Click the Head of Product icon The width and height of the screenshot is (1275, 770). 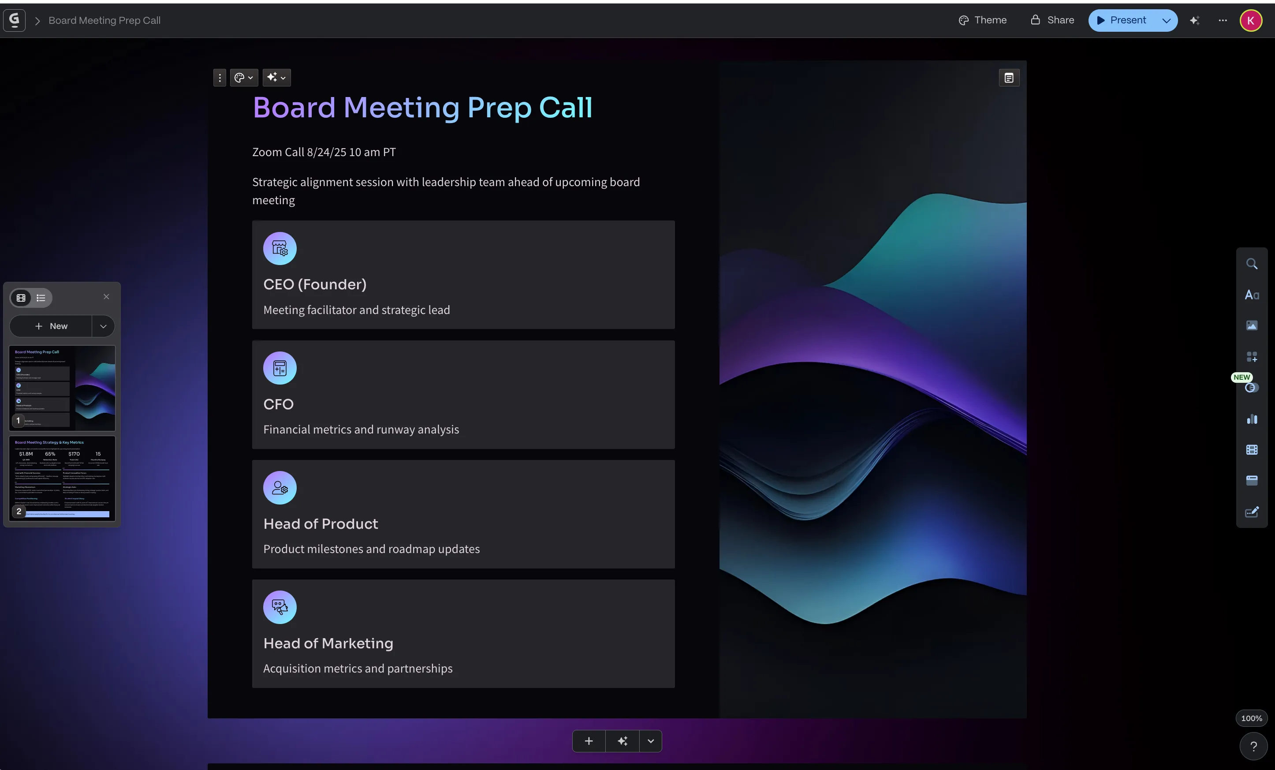tap(280, 487)
